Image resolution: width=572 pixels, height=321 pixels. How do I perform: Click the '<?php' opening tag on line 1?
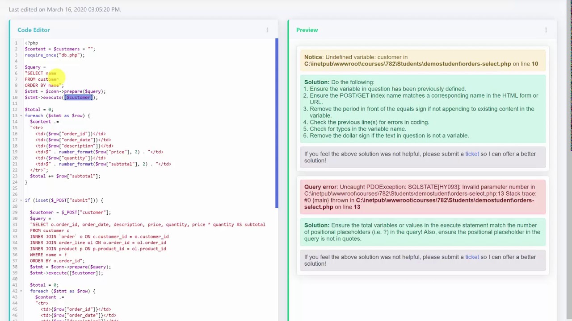click(x=31, y=43)
